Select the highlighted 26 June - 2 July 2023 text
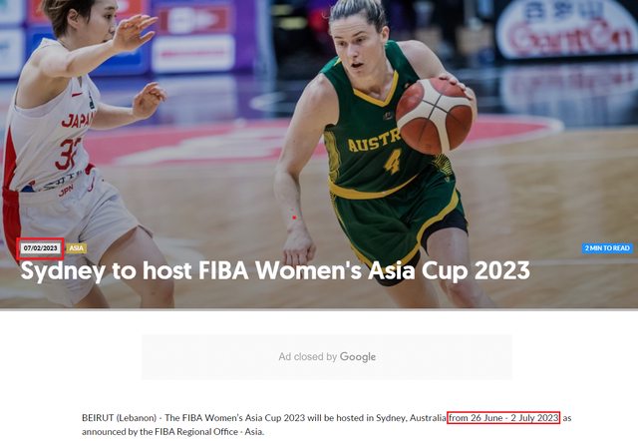 pos(503,418)
